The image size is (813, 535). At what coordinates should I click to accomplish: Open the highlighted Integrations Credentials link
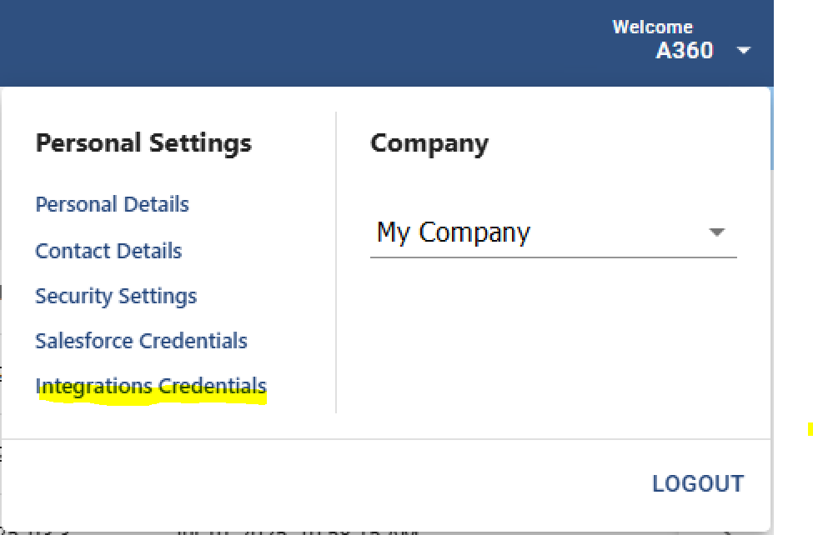151,386
